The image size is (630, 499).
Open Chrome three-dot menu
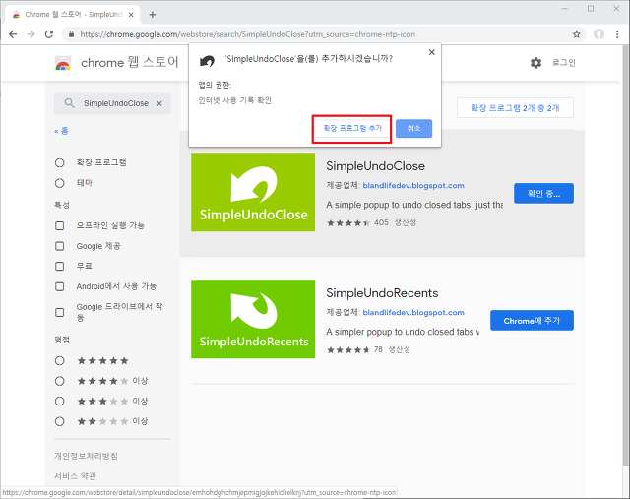(617, 34)
